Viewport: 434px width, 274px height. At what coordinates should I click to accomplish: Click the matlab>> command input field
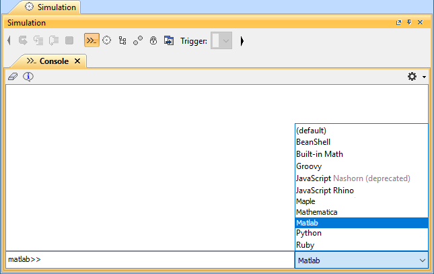(150, 260)
